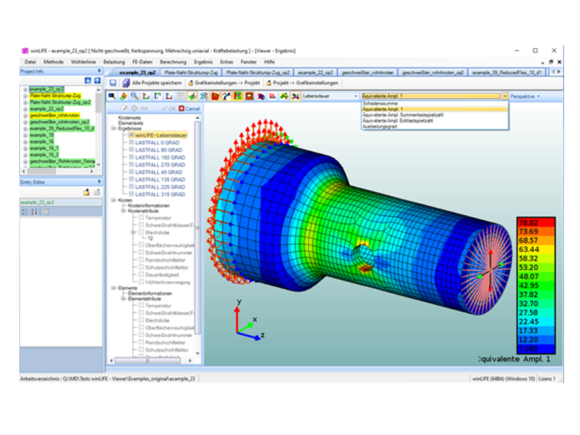The height and width of the screenshot is (435, 580).
Task: Click the blue up arrow in Project Info
Action: click(x=97, y=80)
